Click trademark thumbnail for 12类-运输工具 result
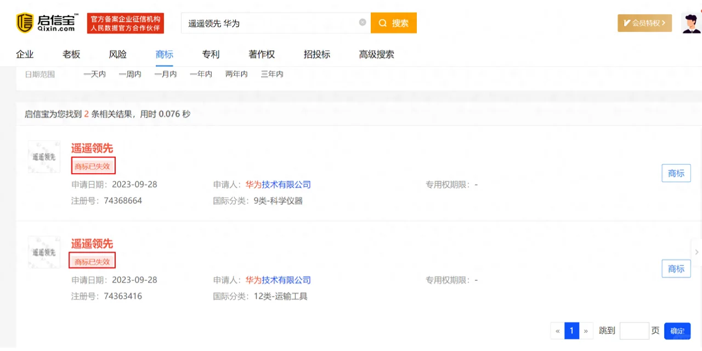Viewport: 702px width, 351px height. tap(44, 252)
